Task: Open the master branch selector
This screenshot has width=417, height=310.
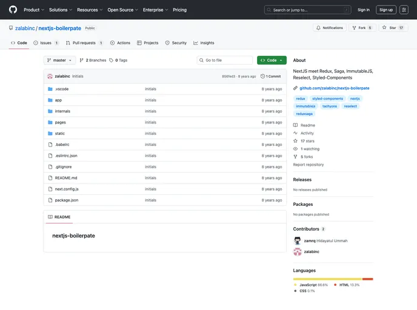Action: point(59,61)
